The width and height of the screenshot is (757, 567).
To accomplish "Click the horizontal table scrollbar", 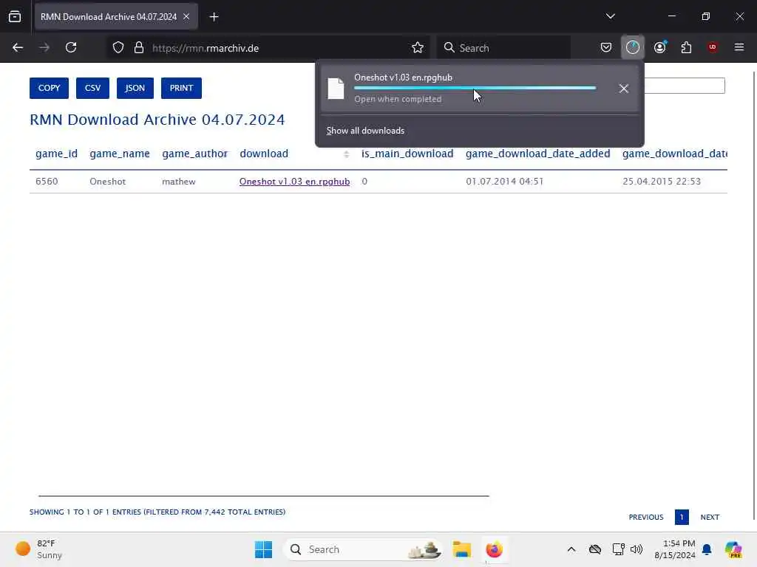I will coord(264,495).
